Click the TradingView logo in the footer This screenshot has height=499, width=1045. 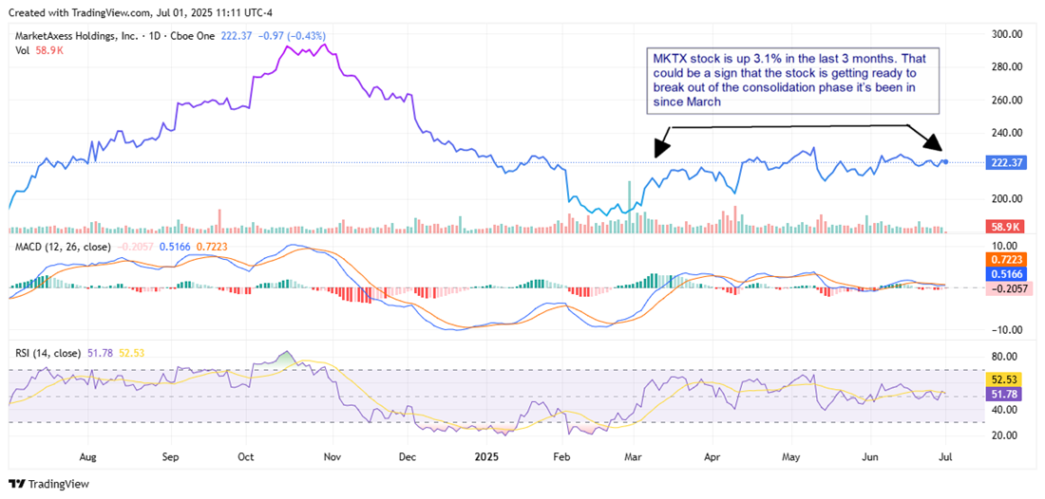pos(48,484)
